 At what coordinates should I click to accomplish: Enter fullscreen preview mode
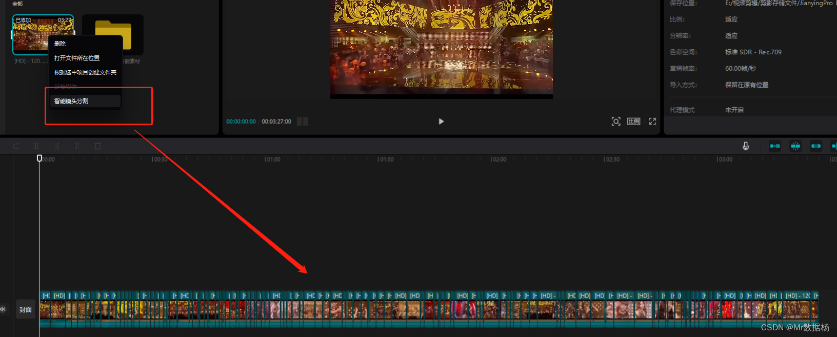[652, 122]
